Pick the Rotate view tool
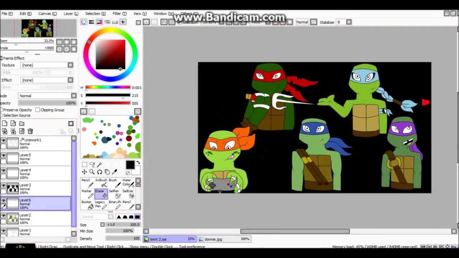 99,172
